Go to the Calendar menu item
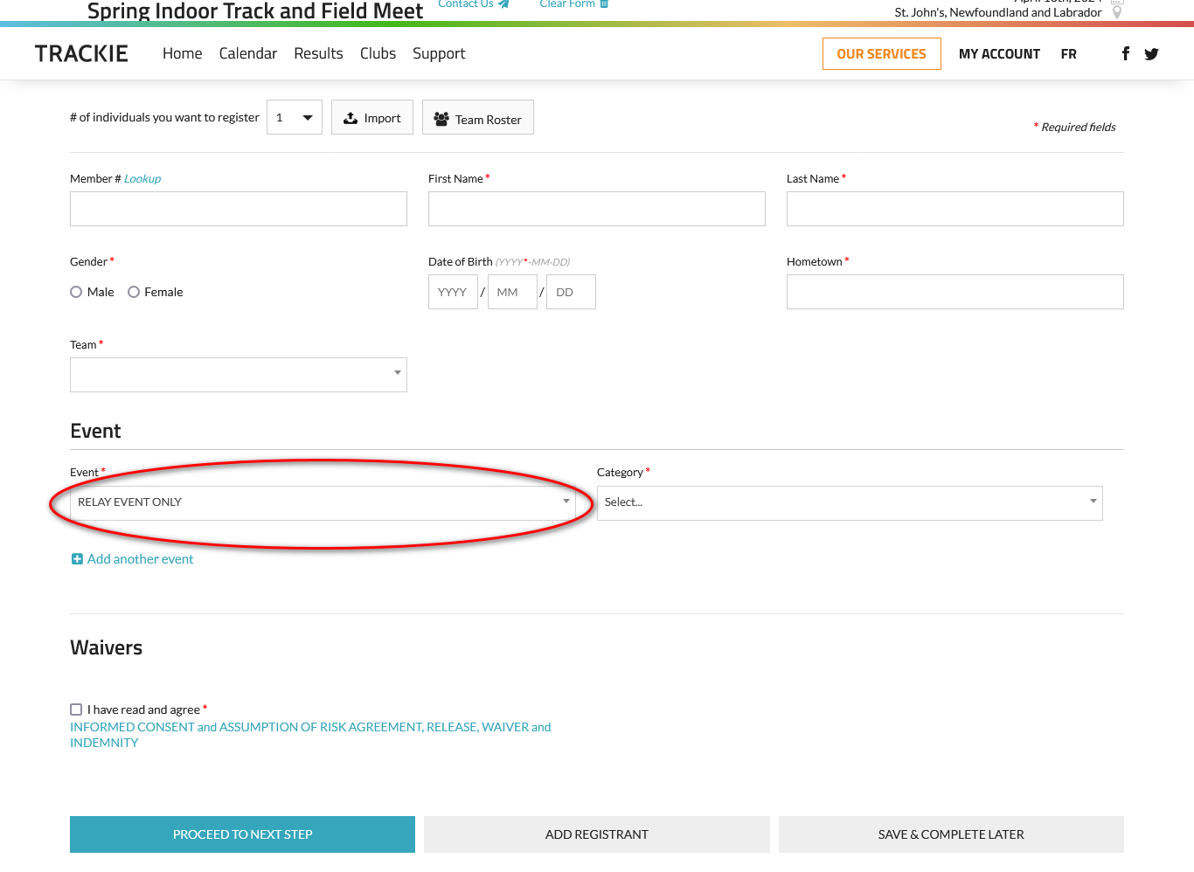 pos(247,54)
